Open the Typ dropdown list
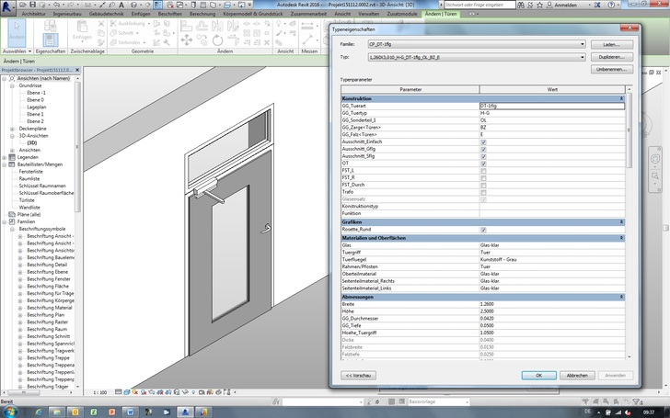 pyautogui.click(x=583, y=57)
